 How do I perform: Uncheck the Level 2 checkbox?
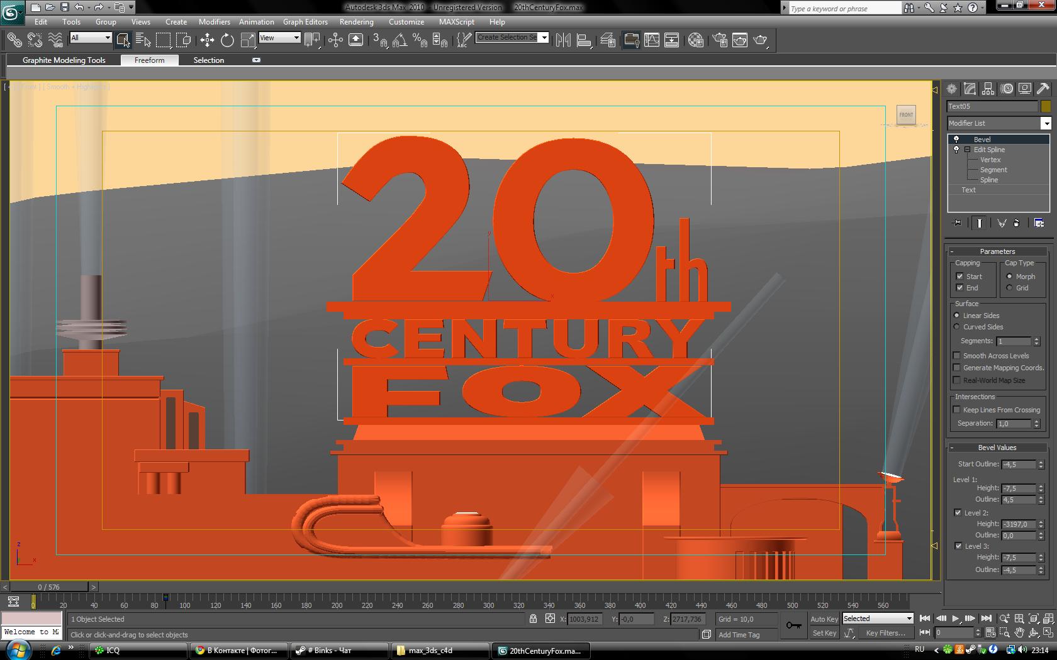coord(958,513)
